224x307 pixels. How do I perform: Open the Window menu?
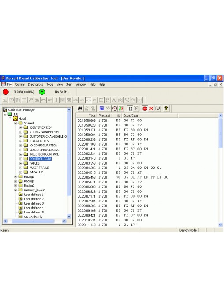pyautogui.click(x=81, y=84)
